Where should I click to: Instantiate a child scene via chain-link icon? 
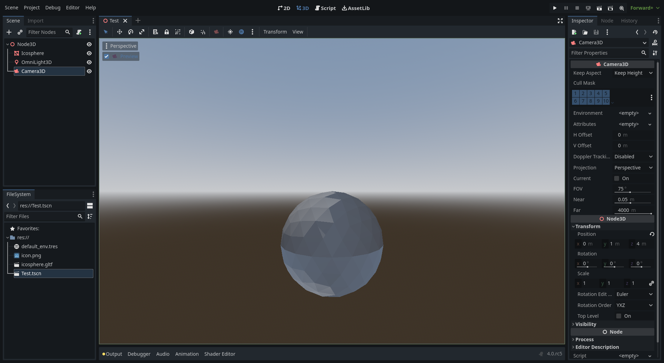coord(20,32)
